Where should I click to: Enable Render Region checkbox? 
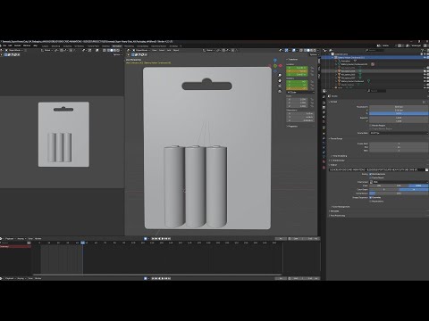370,125
